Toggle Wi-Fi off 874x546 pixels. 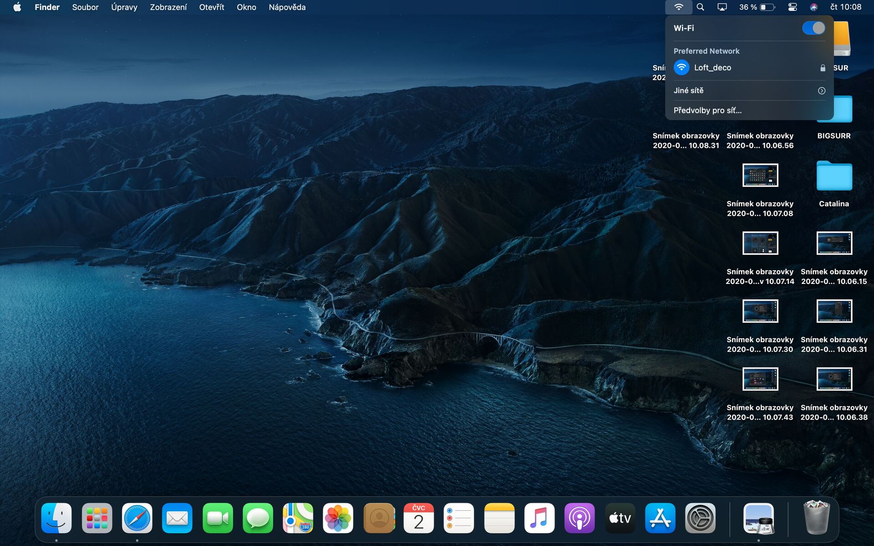click(x=814, y=28)
